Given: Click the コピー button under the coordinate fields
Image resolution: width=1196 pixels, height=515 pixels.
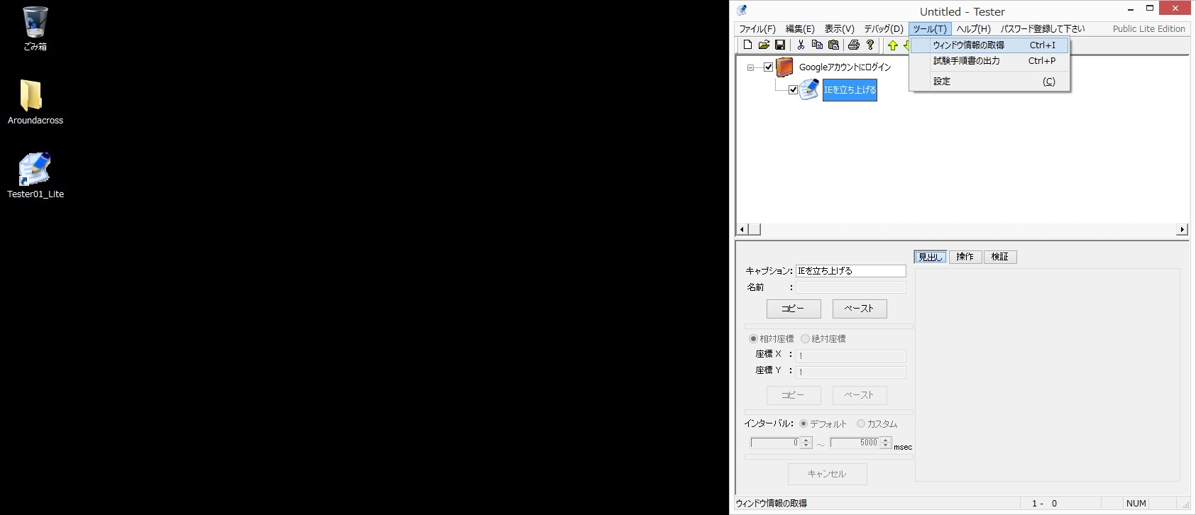Looking at the screenshot, I should pos(794,395).
